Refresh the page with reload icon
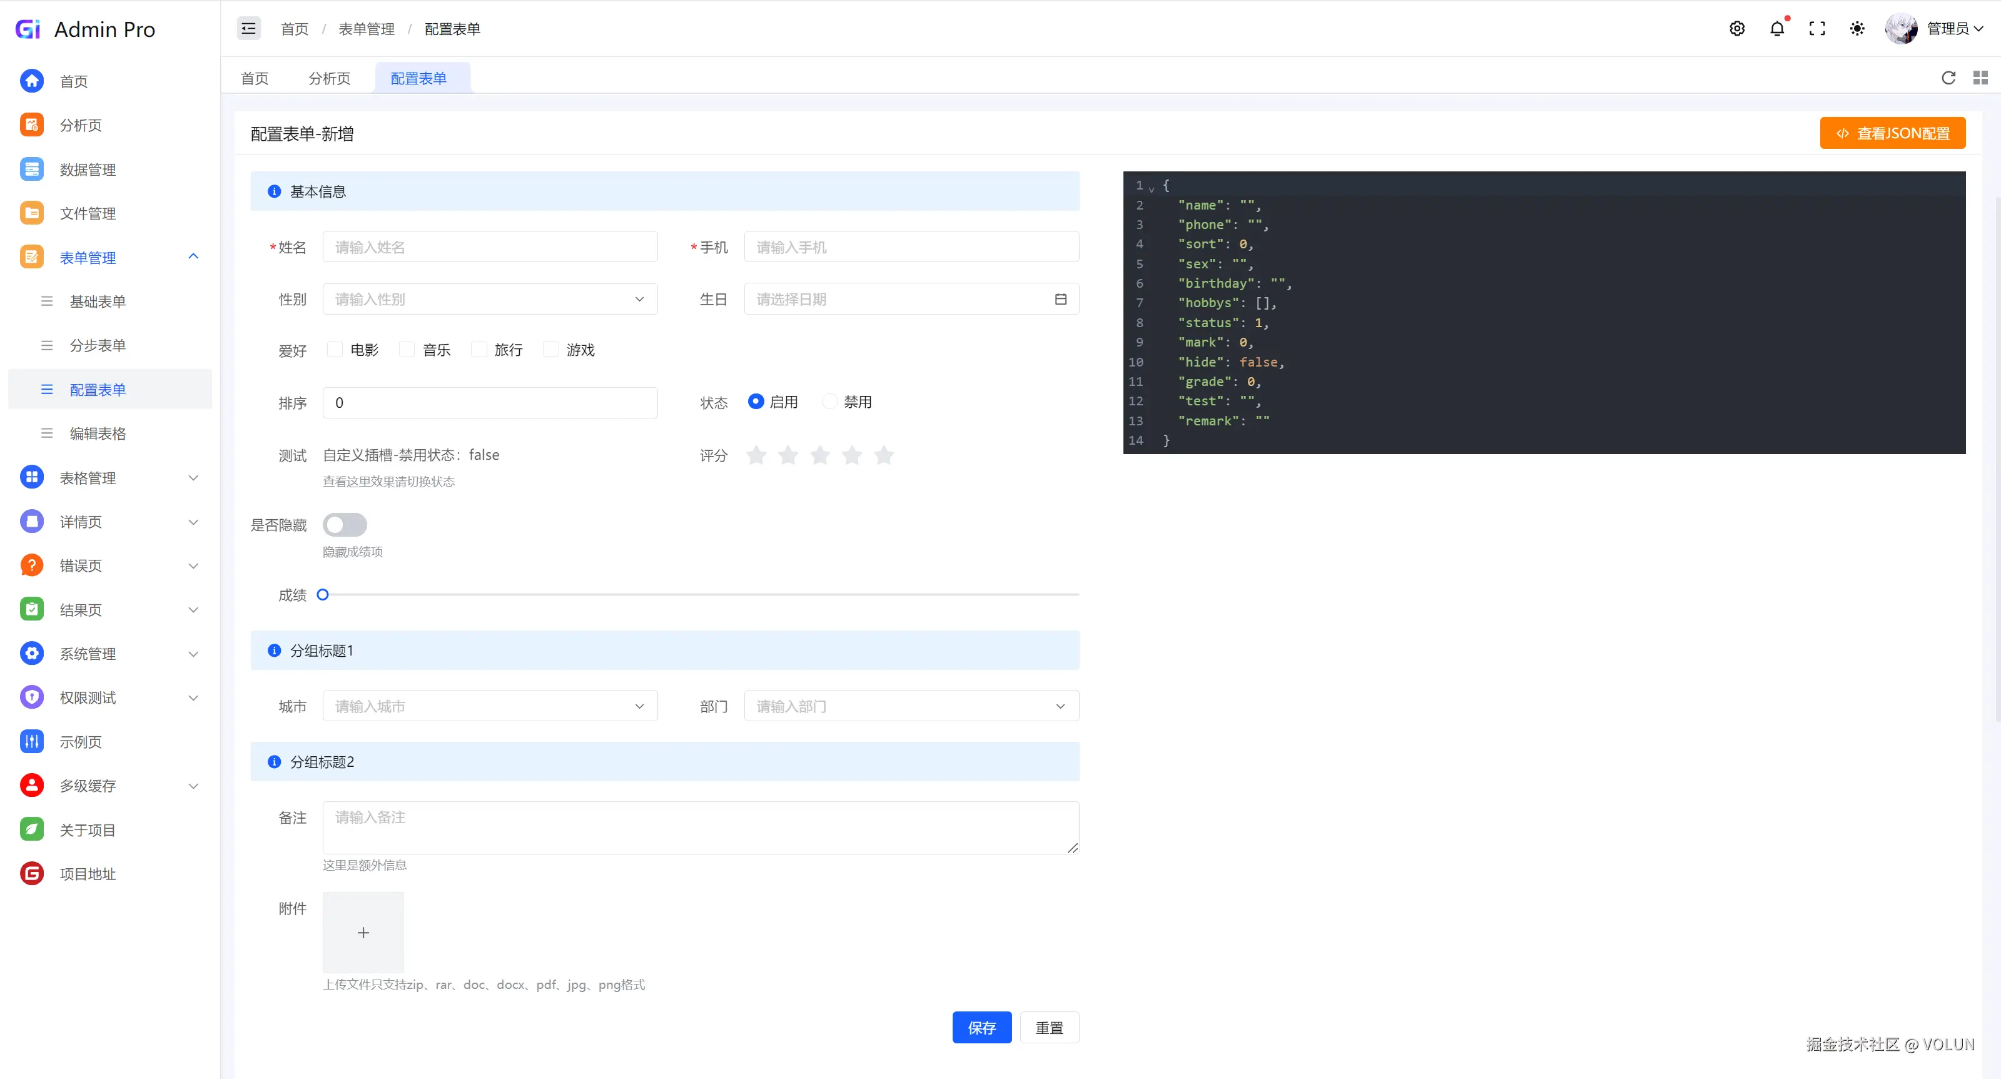Image resolution: width=2001 pixels, height=1079 pixels. point(1948,78)
